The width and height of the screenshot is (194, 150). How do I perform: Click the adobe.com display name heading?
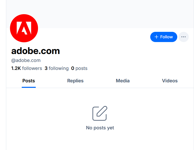[35, 51]
